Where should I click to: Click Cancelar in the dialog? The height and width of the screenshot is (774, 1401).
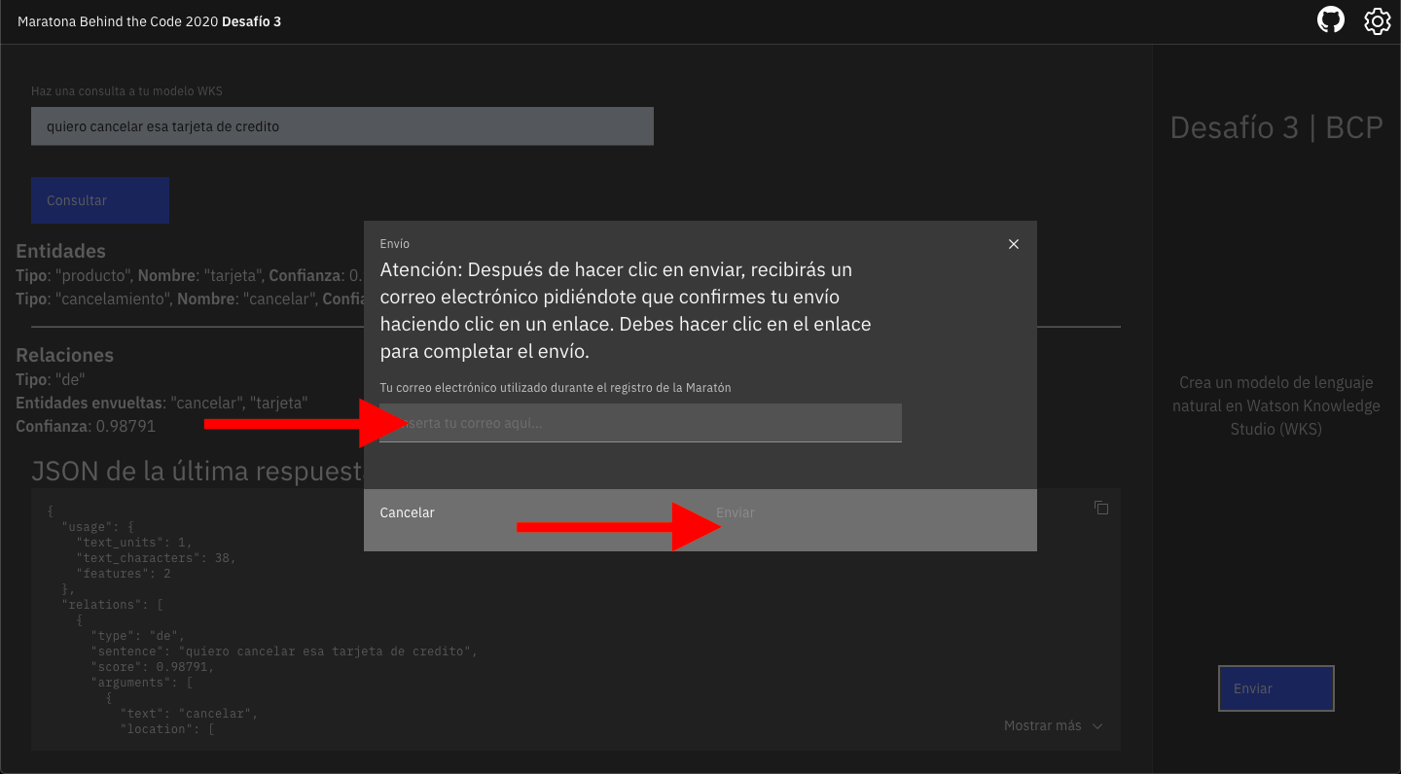click(x=407, y=512)
